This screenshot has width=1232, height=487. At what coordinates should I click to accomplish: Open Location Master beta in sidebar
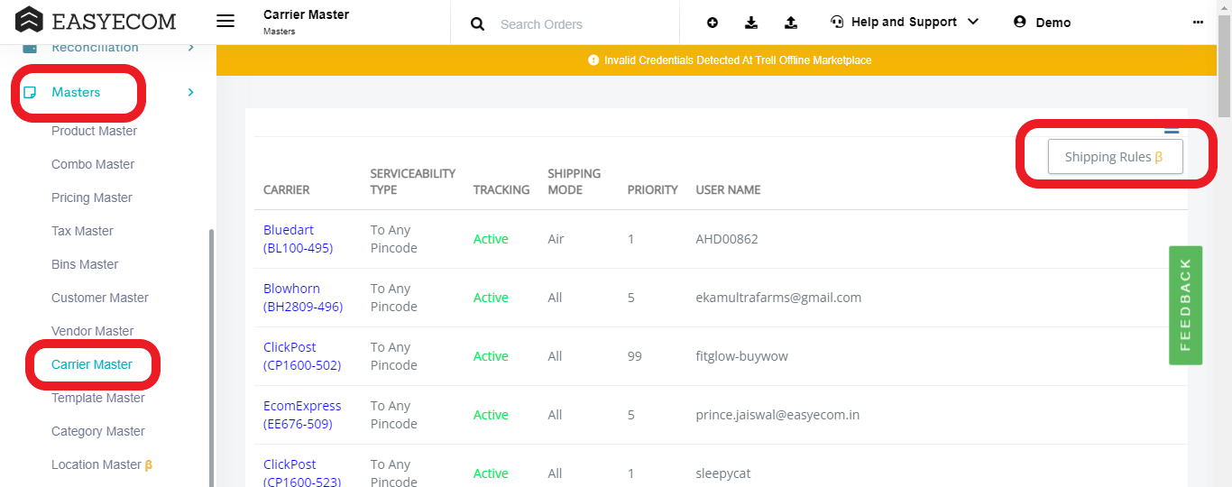(102, 464)
